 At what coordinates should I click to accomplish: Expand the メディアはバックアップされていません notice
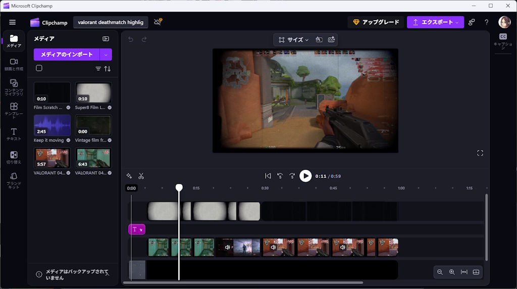(x=108, y=274)
